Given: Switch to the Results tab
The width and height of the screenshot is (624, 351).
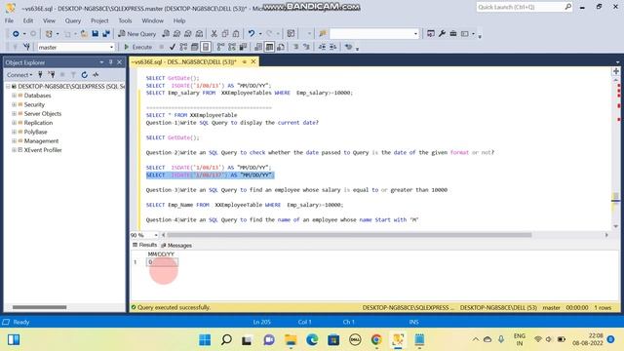Looking at the screenshot, I should coord(145,245).
